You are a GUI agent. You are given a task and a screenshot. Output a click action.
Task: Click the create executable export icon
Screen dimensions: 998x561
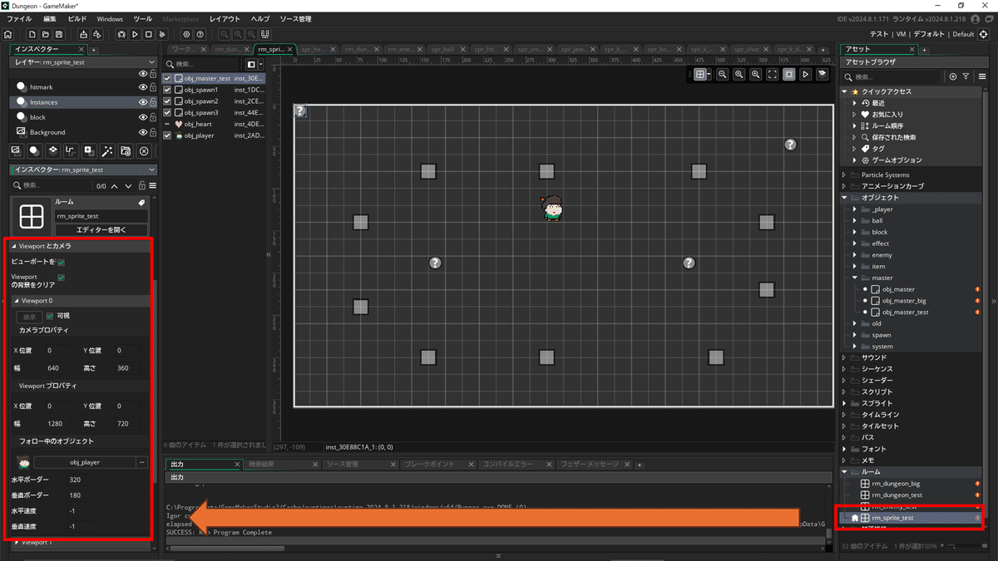point(83,34)
